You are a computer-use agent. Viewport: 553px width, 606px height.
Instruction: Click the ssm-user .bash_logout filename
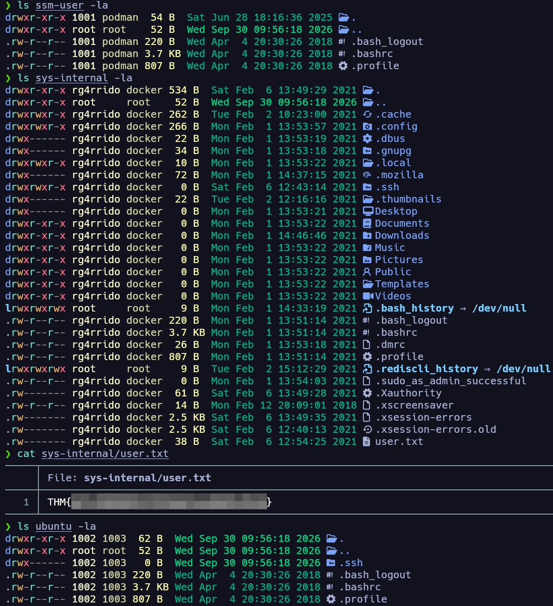pos(387,42)
